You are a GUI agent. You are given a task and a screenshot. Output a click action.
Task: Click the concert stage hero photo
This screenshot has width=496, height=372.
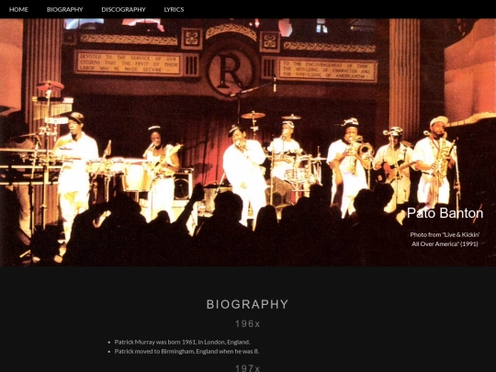tap(248, 142)
